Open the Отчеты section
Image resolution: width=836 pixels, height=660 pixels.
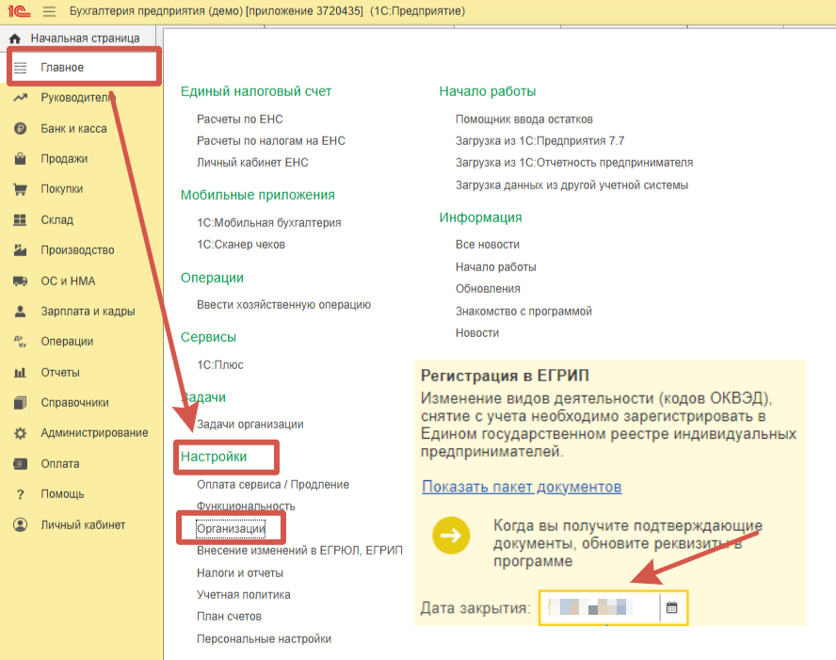tap(60, 372)
